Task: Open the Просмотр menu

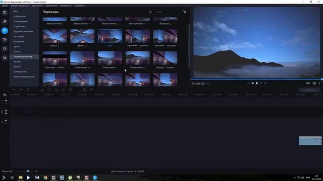Action: pos(37,6)
